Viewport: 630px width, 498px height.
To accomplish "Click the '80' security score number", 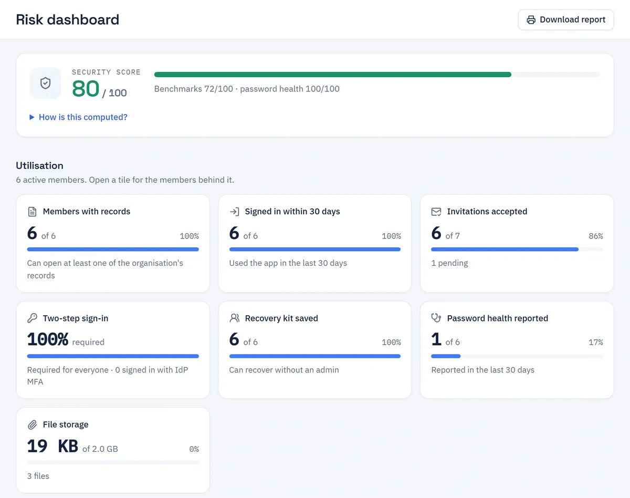I will pyautogui.click(x=86, y=89).
